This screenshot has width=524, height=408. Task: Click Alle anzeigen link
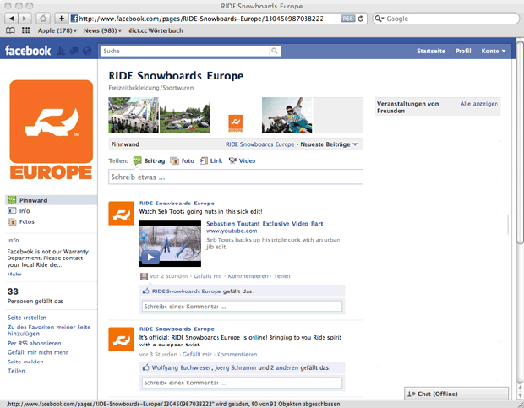[479, 104]
